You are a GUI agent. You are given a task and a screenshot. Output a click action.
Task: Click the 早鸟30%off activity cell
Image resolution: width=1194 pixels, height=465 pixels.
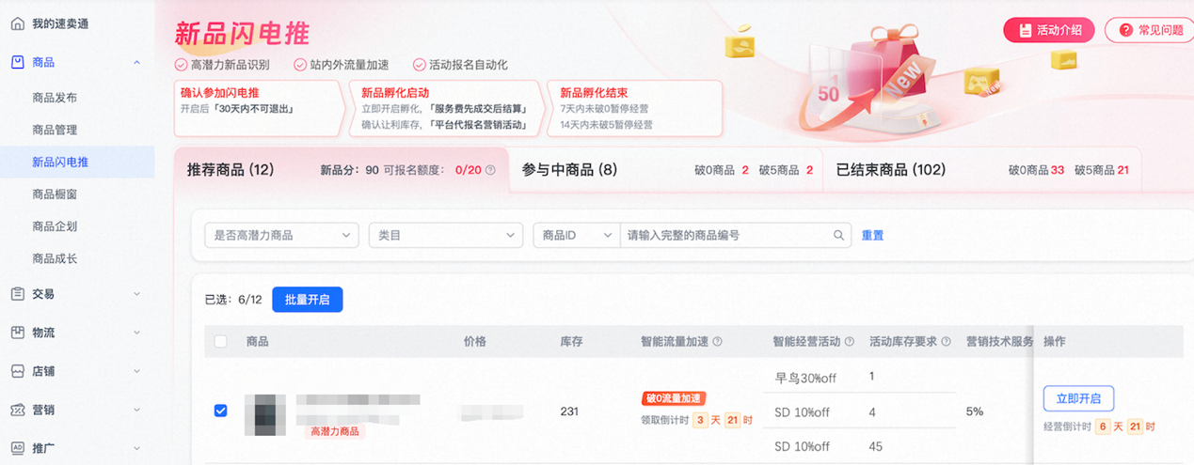(805, 378)
